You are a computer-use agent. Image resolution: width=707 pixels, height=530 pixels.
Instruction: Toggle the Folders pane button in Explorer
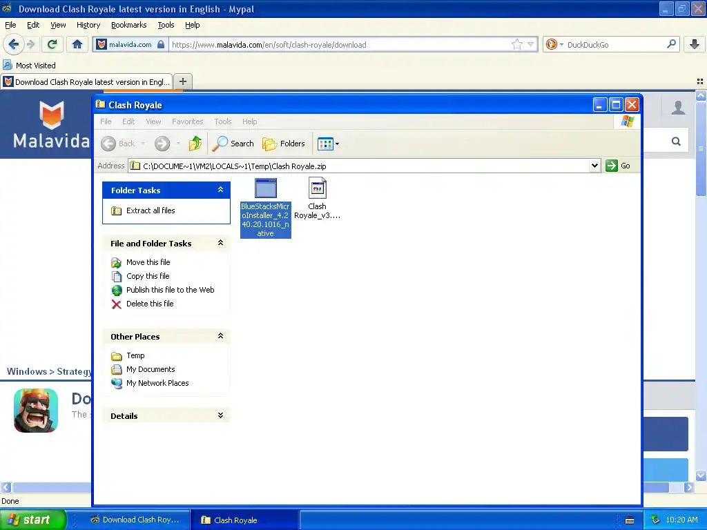[284, 144]
